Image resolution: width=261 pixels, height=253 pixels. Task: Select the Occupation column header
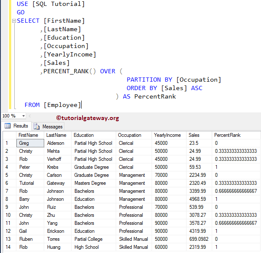click(129, 135)
